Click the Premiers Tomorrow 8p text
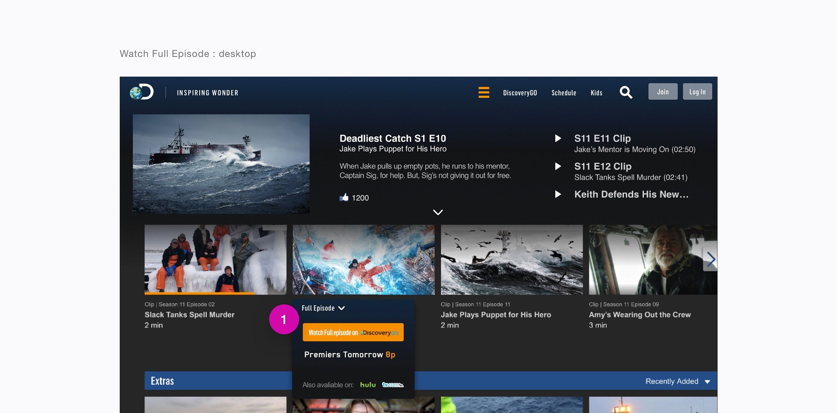This screenshot has height=413, width=837. [350, 354]
